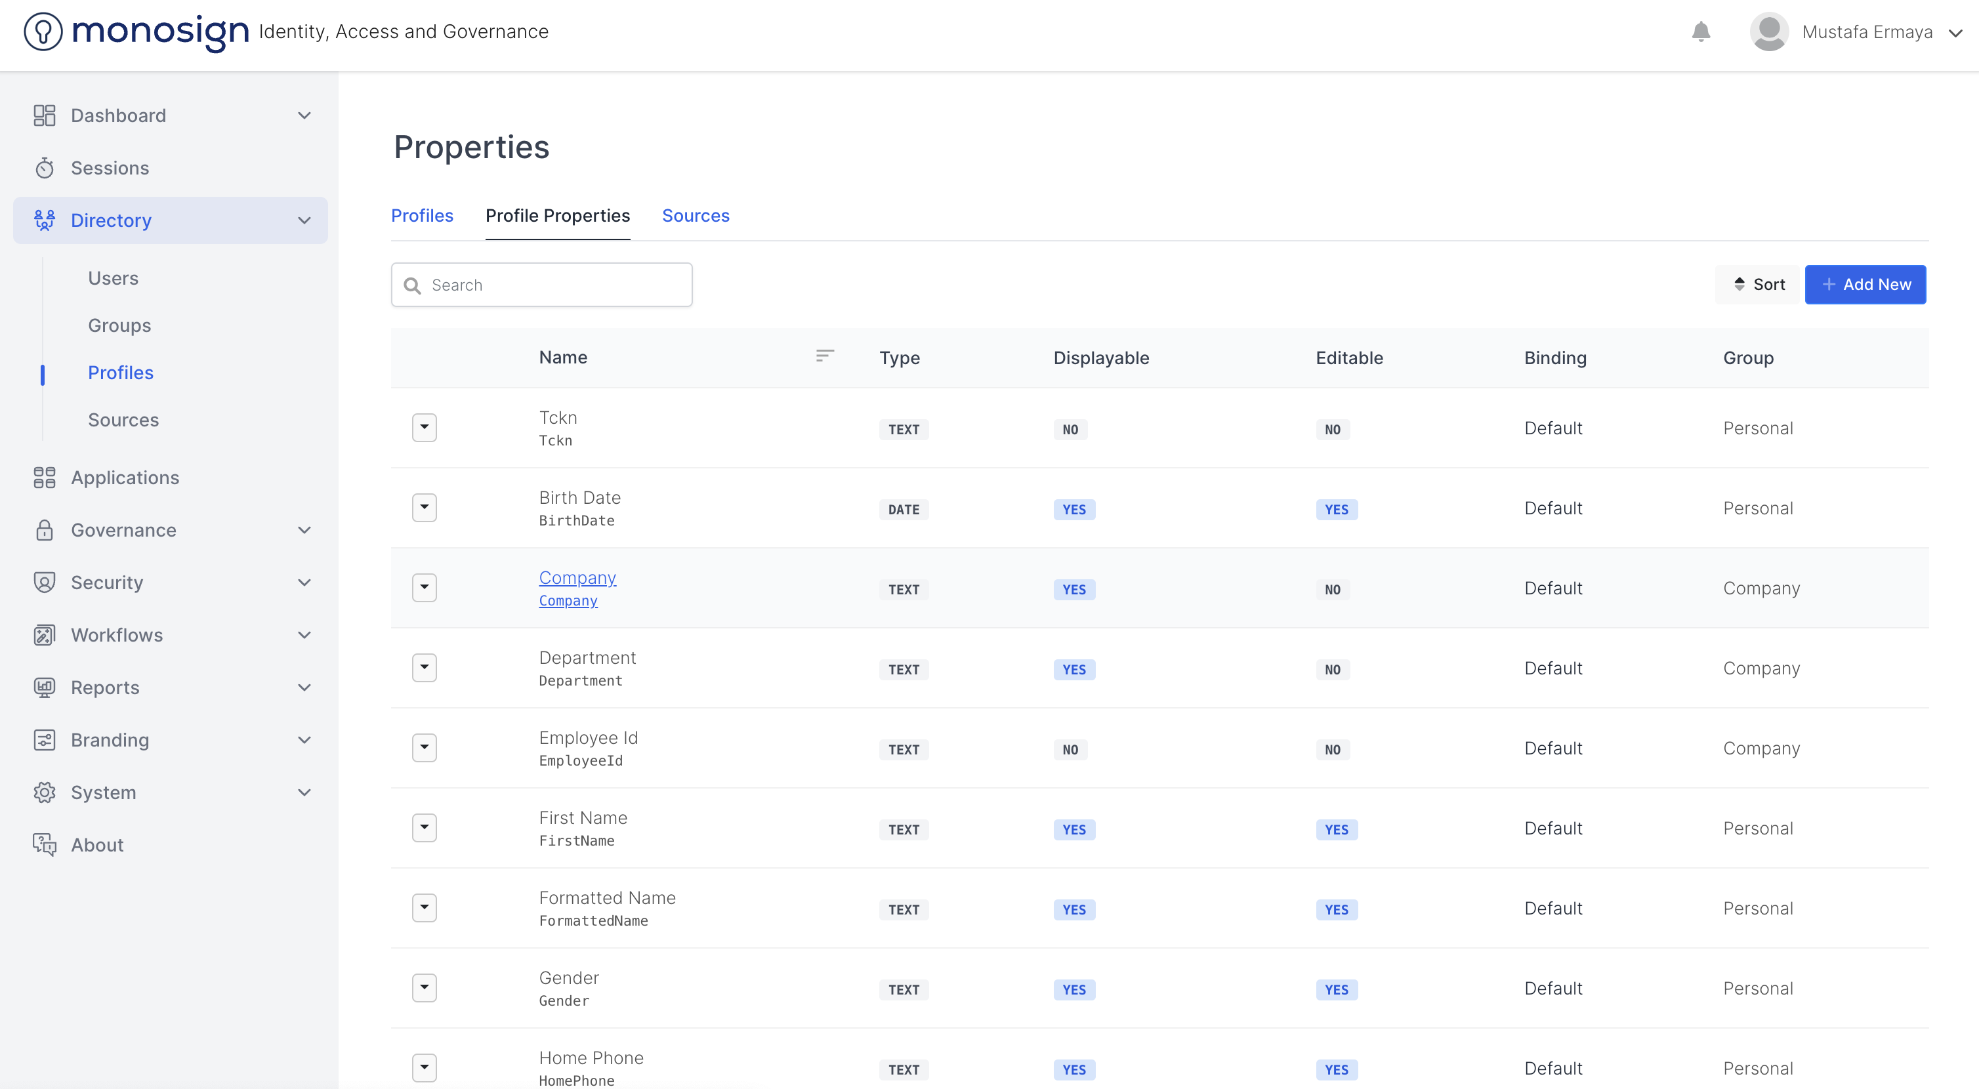Click the Governance lock icon
Image resolution: width=1979 pixels, height=1089 pixels.
[x=45, y=530]
